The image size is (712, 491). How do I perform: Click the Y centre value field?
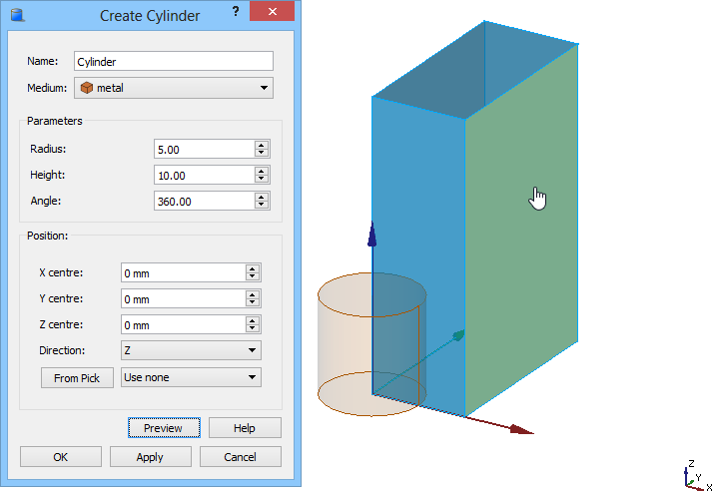(183, 298)
